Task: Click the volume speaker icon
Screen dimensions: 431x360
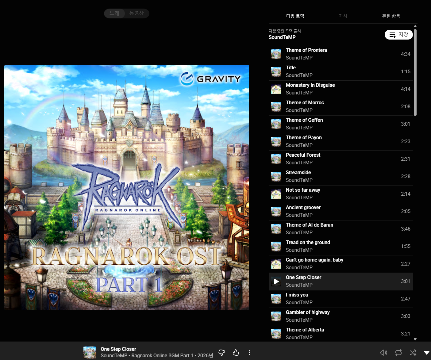Action: 383,353
